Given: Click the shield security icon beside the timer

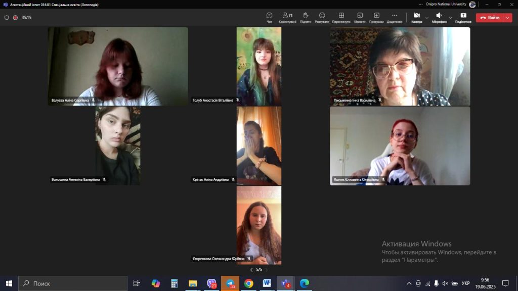Looking at the screenshot, I should (7, 18).
